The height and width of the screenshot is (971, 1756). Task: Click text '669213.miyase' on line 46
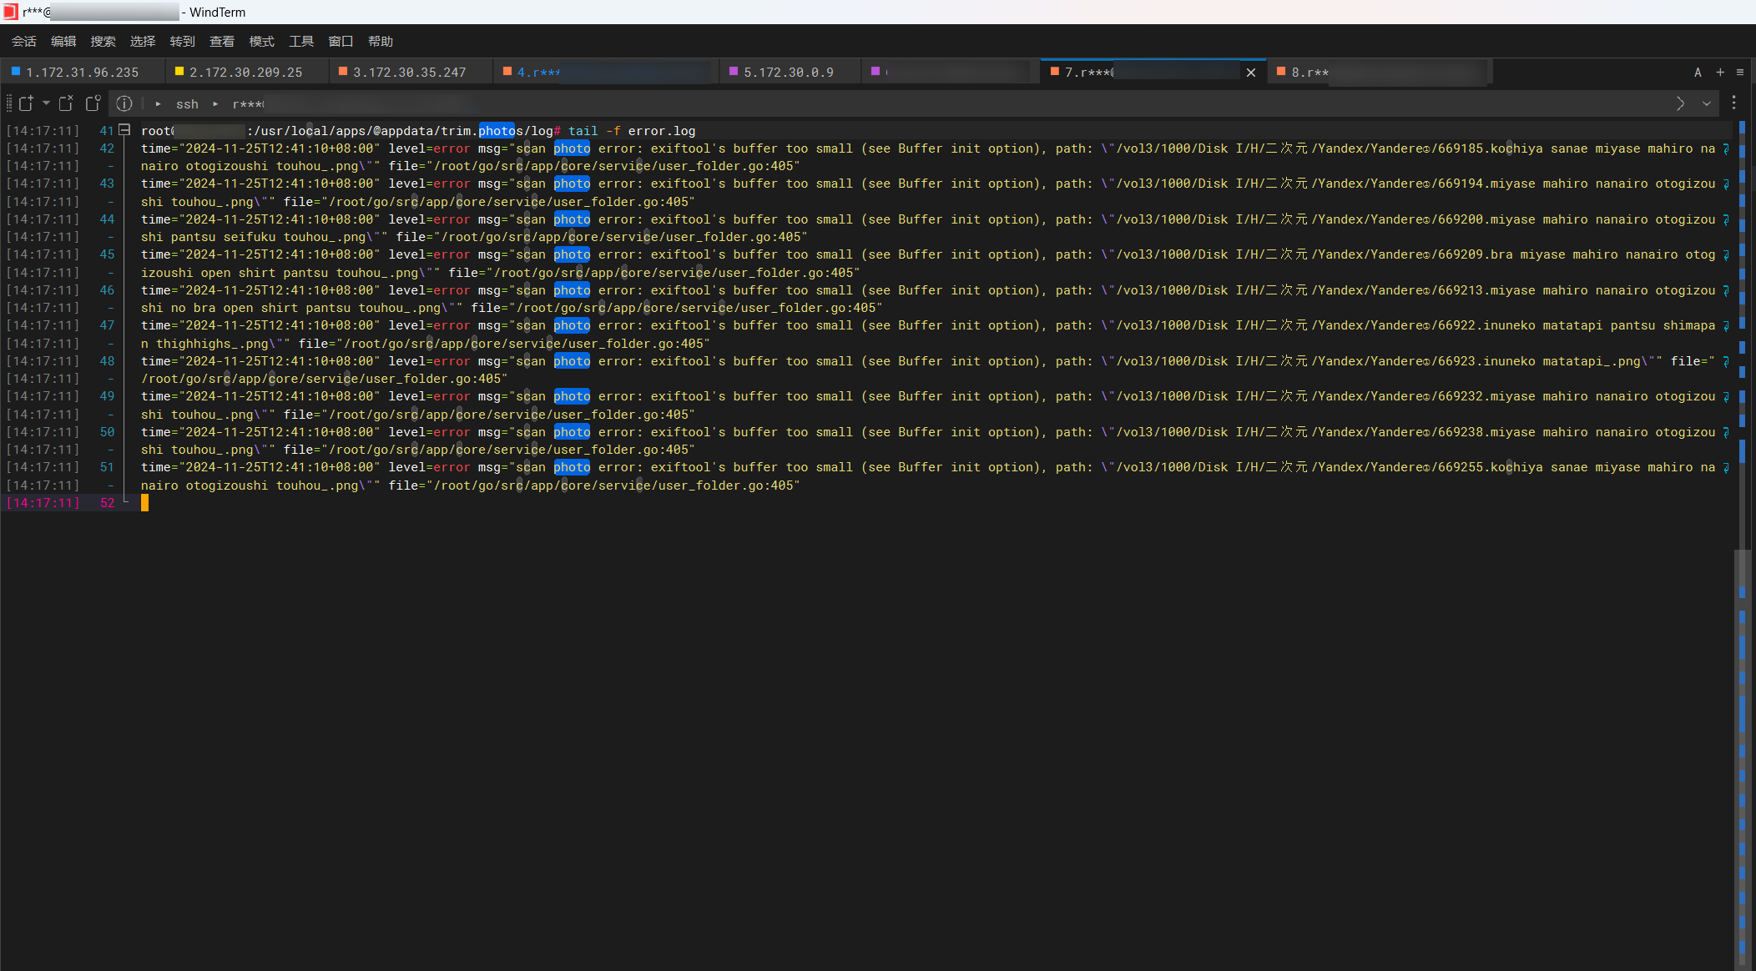click(x=1486, y=290)
